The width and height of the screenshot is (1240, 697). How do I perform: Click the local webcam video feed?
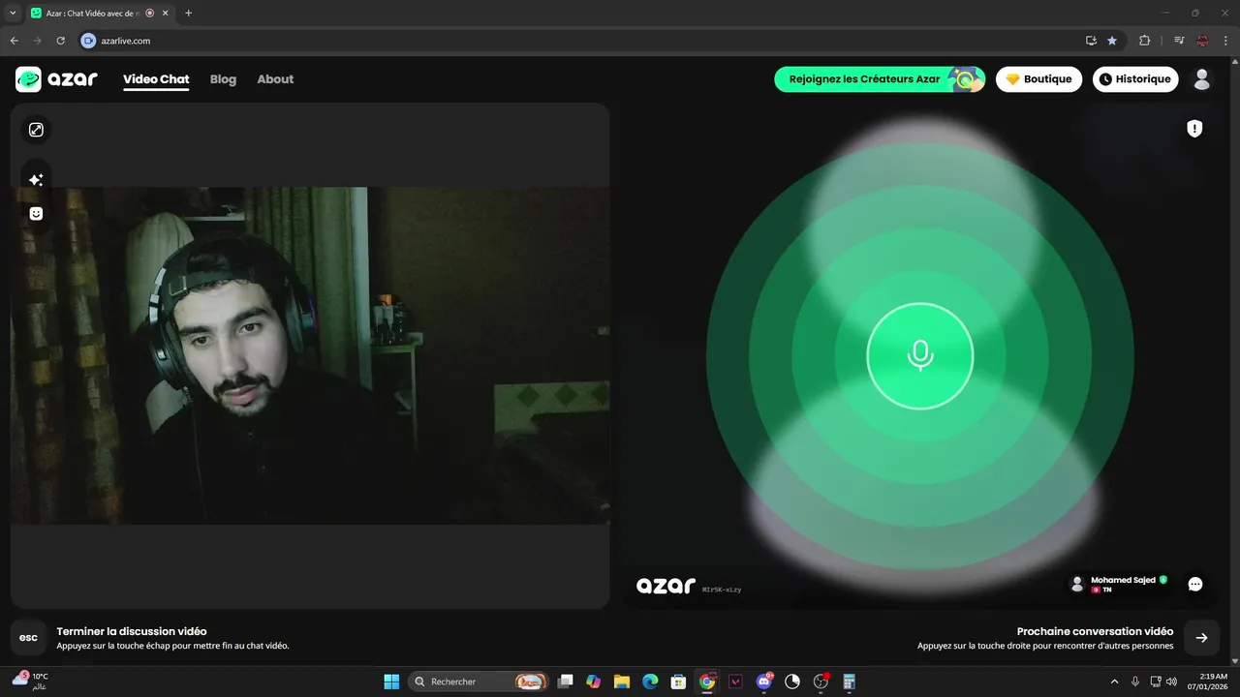310,355
